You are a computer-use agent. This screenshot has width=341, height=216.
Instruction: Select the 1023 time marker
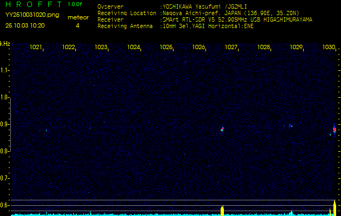tap(101, 48)
